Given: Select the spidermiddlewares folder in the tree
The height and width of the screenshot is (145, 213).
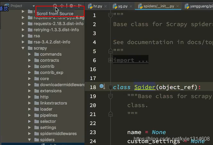Looking at the screenshot, I should pyautogui.click(x=43, y=134).
